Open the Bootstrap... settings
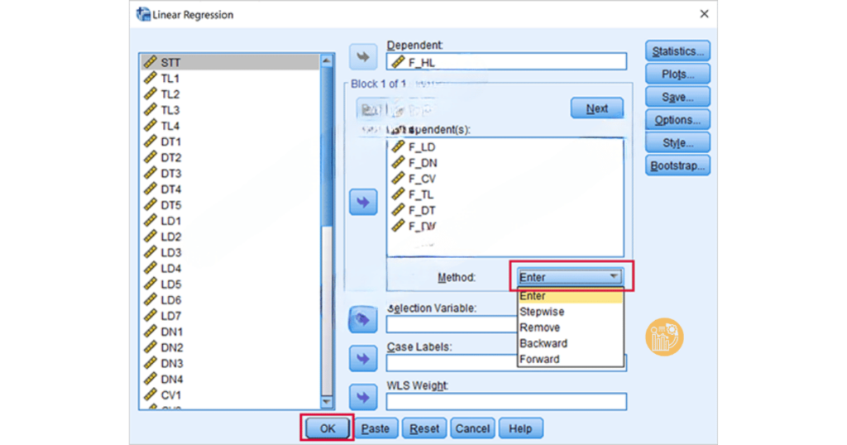Screen dimensions: 847x445 point(677,165)
